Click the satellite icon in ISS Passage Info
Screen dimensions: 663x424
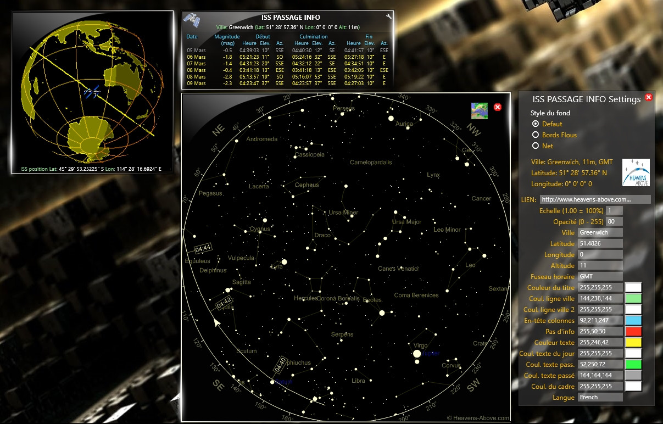point(192,20)
